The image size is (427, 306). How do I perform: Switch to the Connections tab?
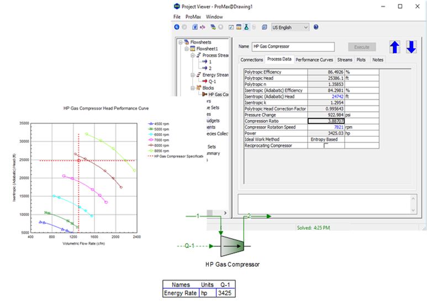252,60
